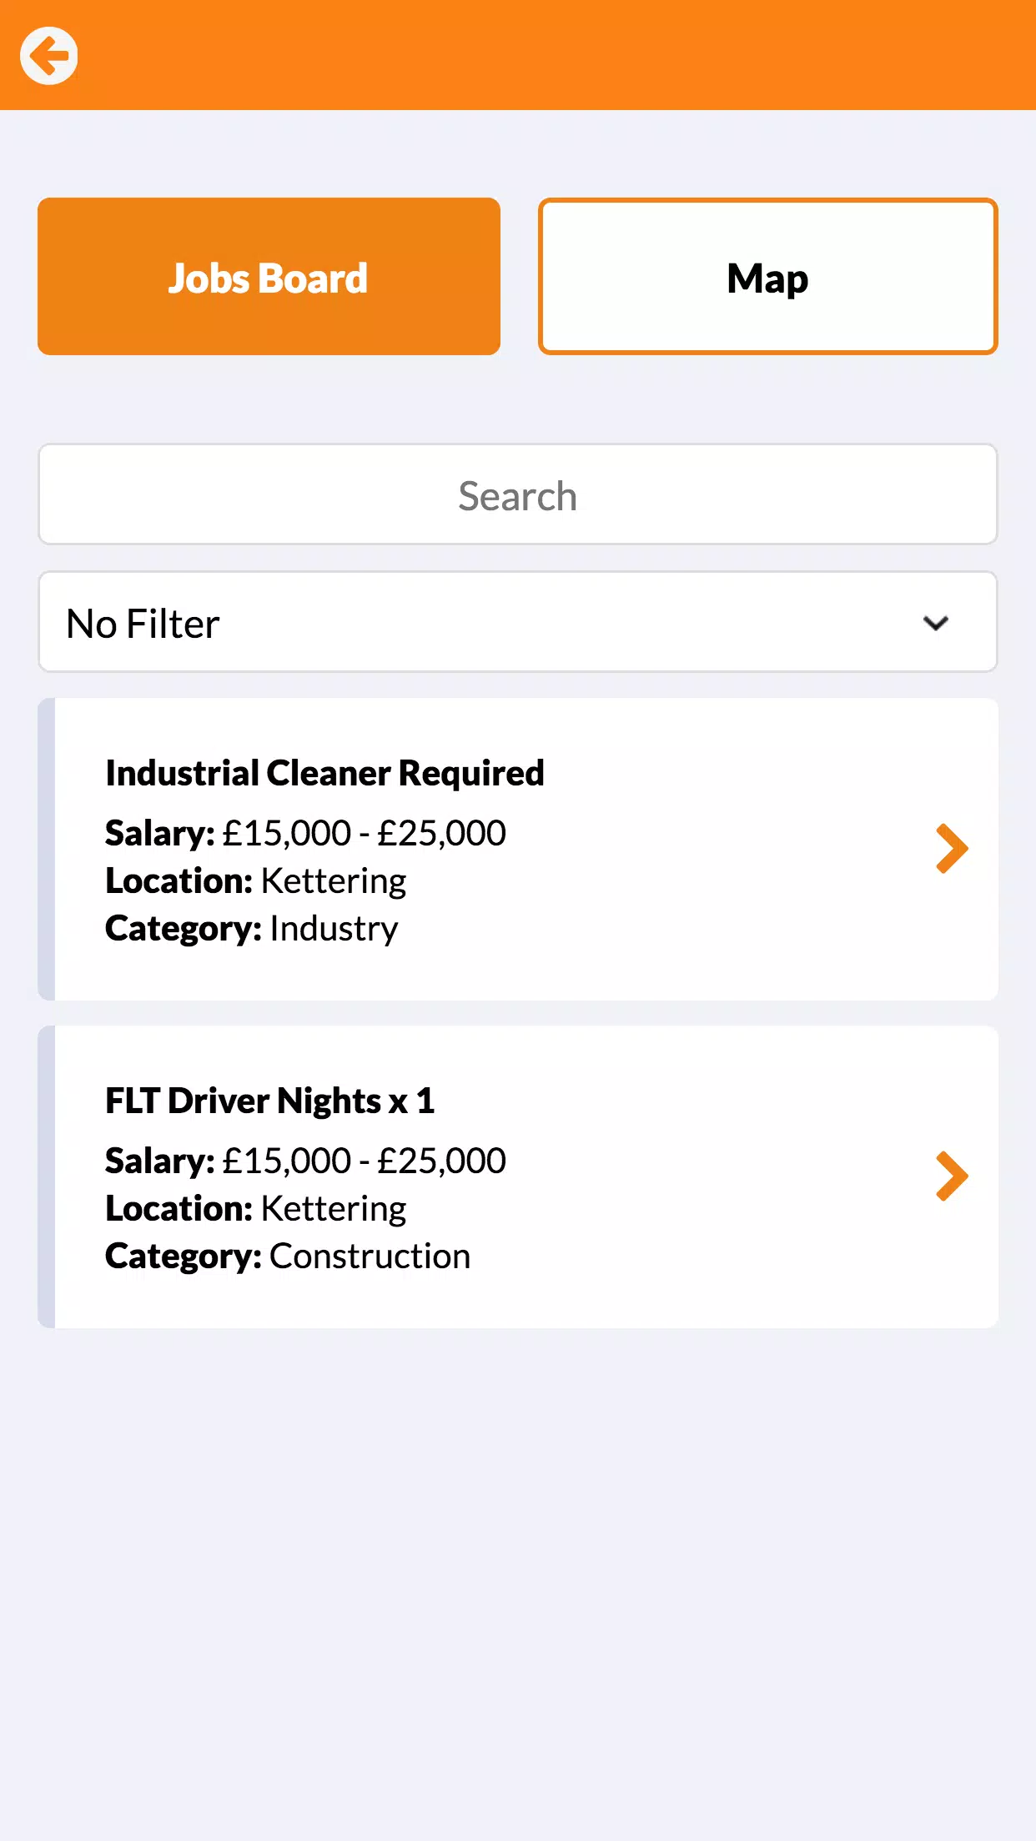Viewport: 1036px width, 1841px height.
Task: Expand the No Filter dropdown
Action: point(518,622)
